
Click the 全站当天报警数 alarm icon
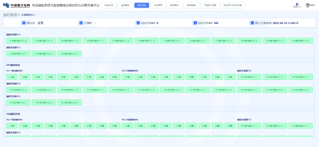click(x=138, y=23)
